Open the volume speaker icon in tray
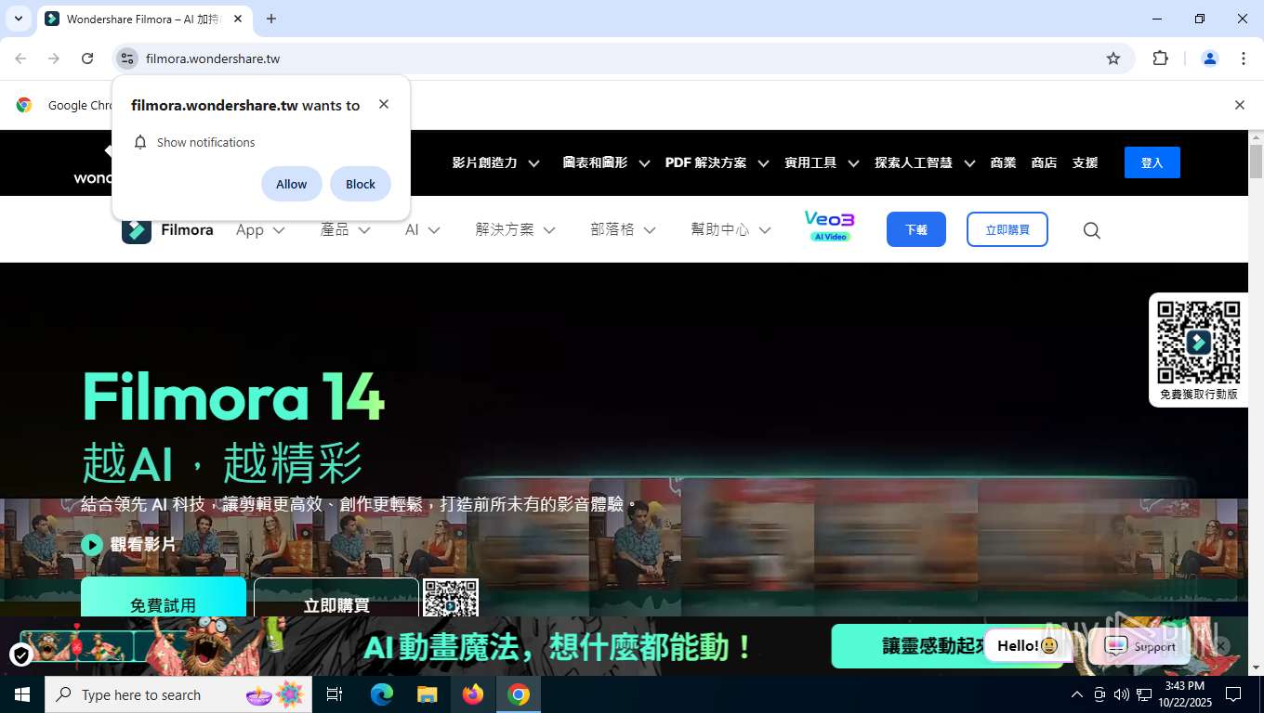The image size is (1264, 713). click(1122, 694)
